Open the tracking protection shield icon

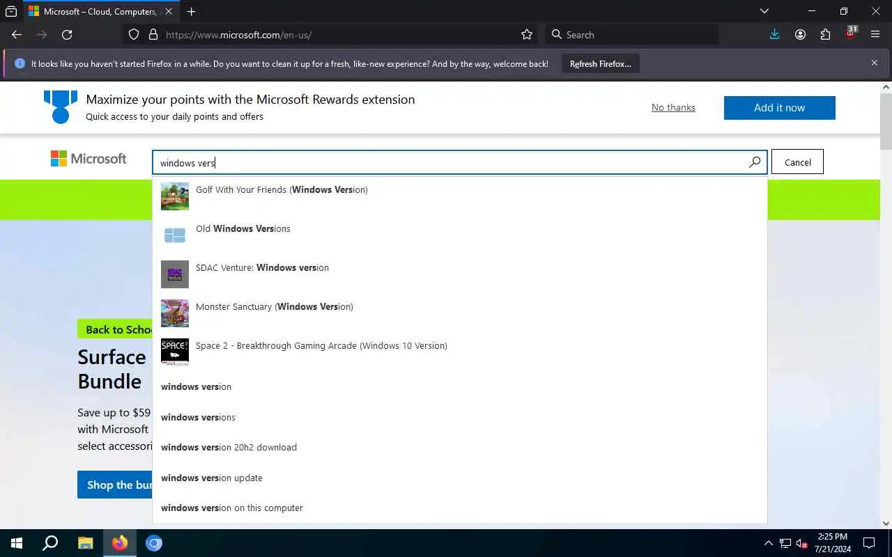(x=134, y=35)
